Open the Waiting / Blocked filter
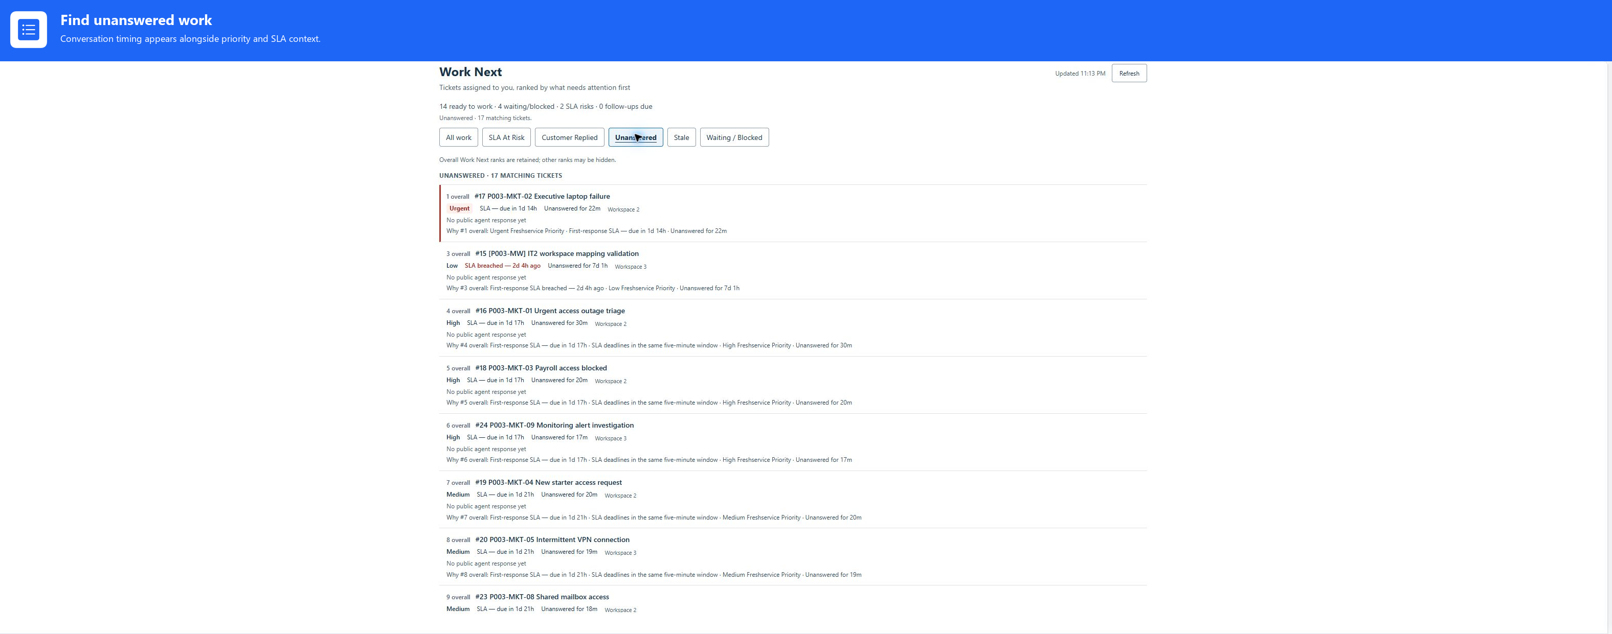Viewport: 1612px width, 634px height. pyautogui.click(x=734, y=137)
